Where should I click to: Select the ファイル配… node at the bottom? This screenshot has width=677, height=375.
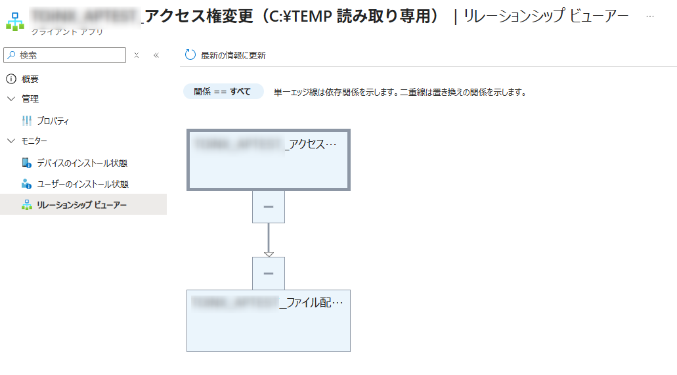point(269,320)
